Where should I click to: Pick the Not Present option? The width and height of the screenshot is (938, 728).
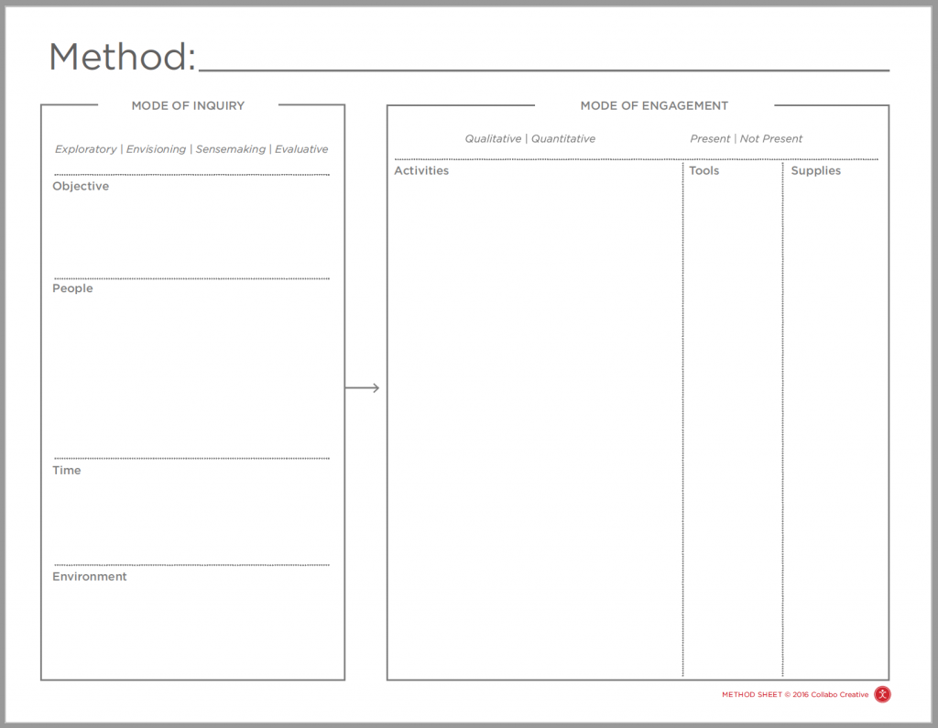click(771, 139)
